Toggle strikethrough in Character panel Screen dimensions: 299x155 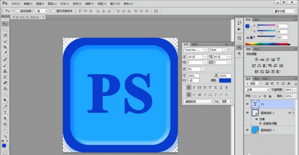[x=226, y=87]
